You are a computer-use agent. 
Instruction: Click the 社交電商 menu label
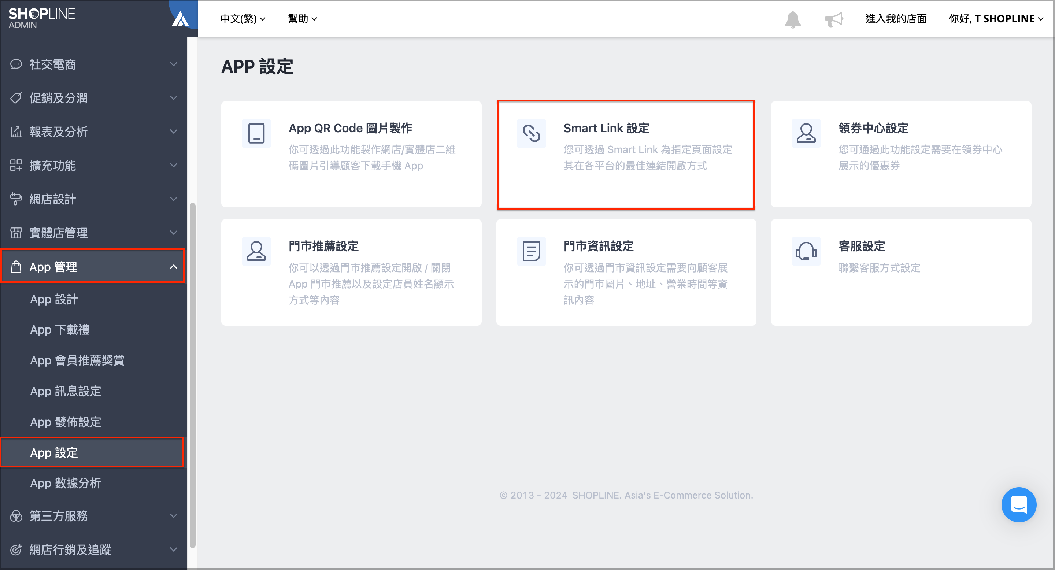(52, 64)
